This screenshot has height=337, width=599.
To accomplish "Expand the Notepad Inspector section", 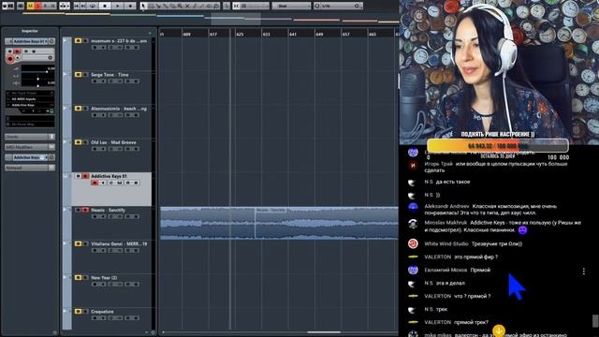I will pos(30,168).
